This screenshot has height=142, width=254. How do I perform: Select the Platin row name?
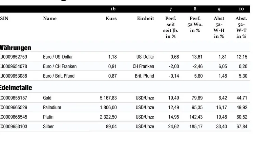tap(48, 117)
